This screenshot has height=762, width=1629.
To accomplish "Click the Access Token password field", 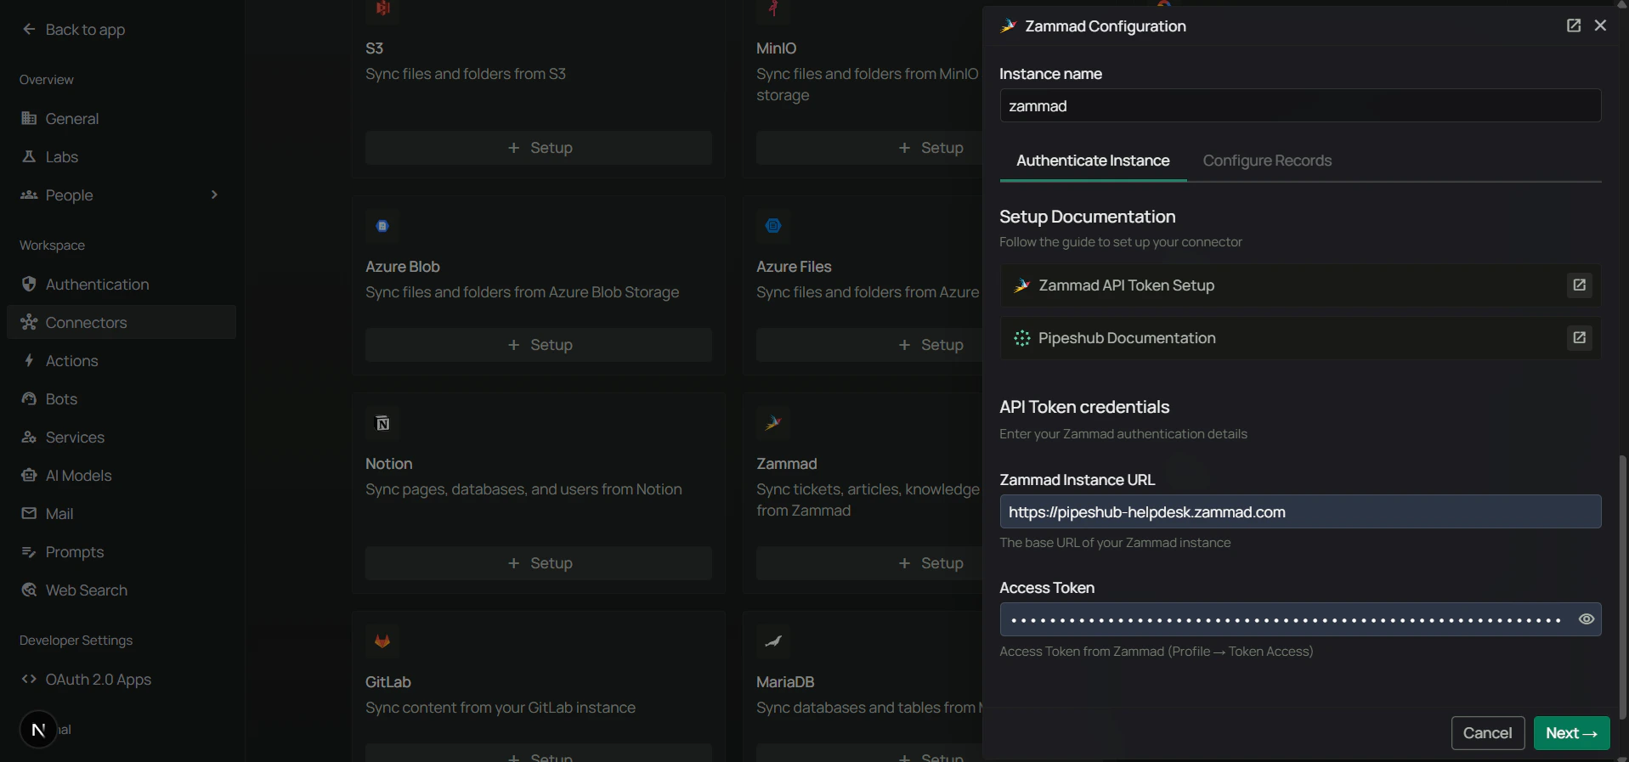I will pyautogui.click(x=1300, y=619).
